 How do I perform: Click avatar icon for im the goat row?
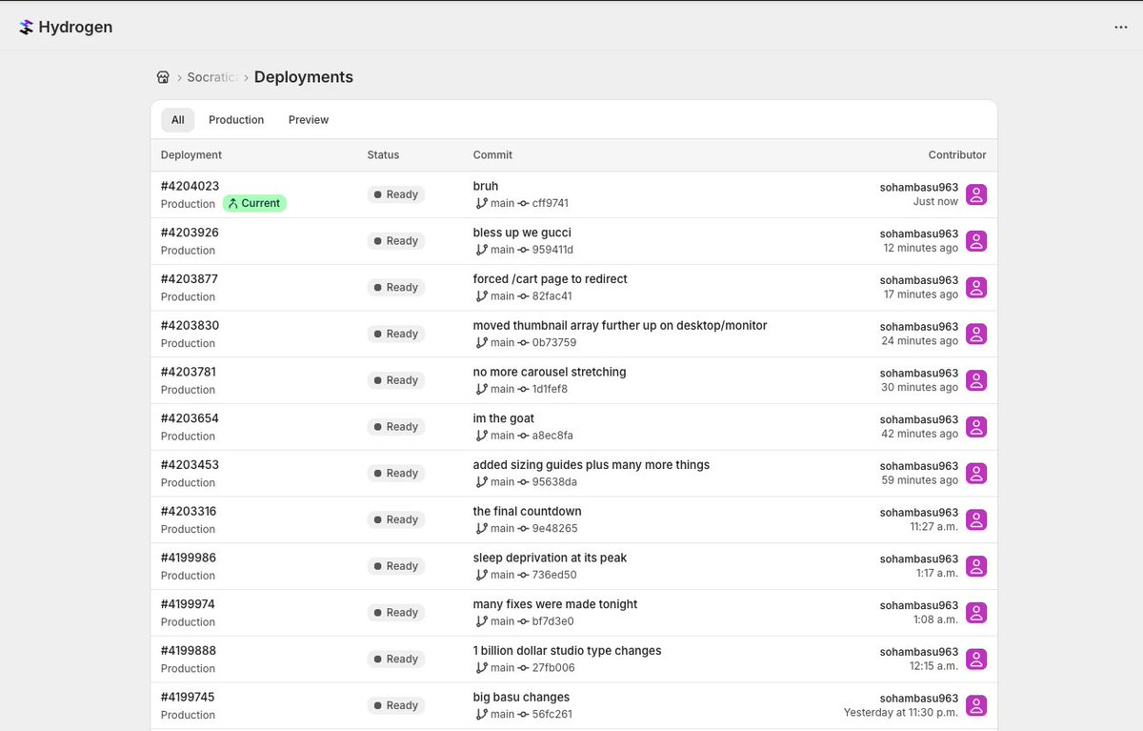[x=976, y=427]
